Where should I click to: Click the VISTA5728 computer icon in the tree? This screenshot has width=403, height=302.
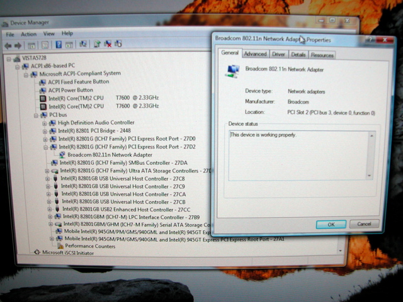(17, 59)
